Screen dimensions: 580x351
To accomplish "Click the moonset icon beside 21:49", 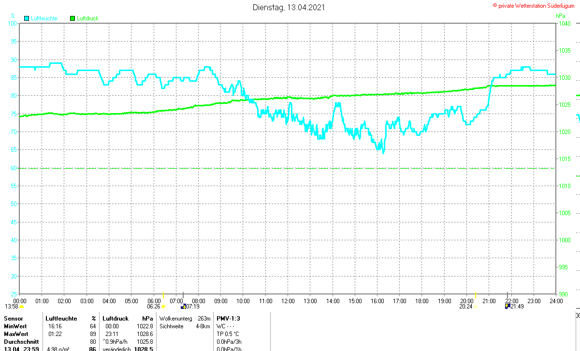I will 507,306.
